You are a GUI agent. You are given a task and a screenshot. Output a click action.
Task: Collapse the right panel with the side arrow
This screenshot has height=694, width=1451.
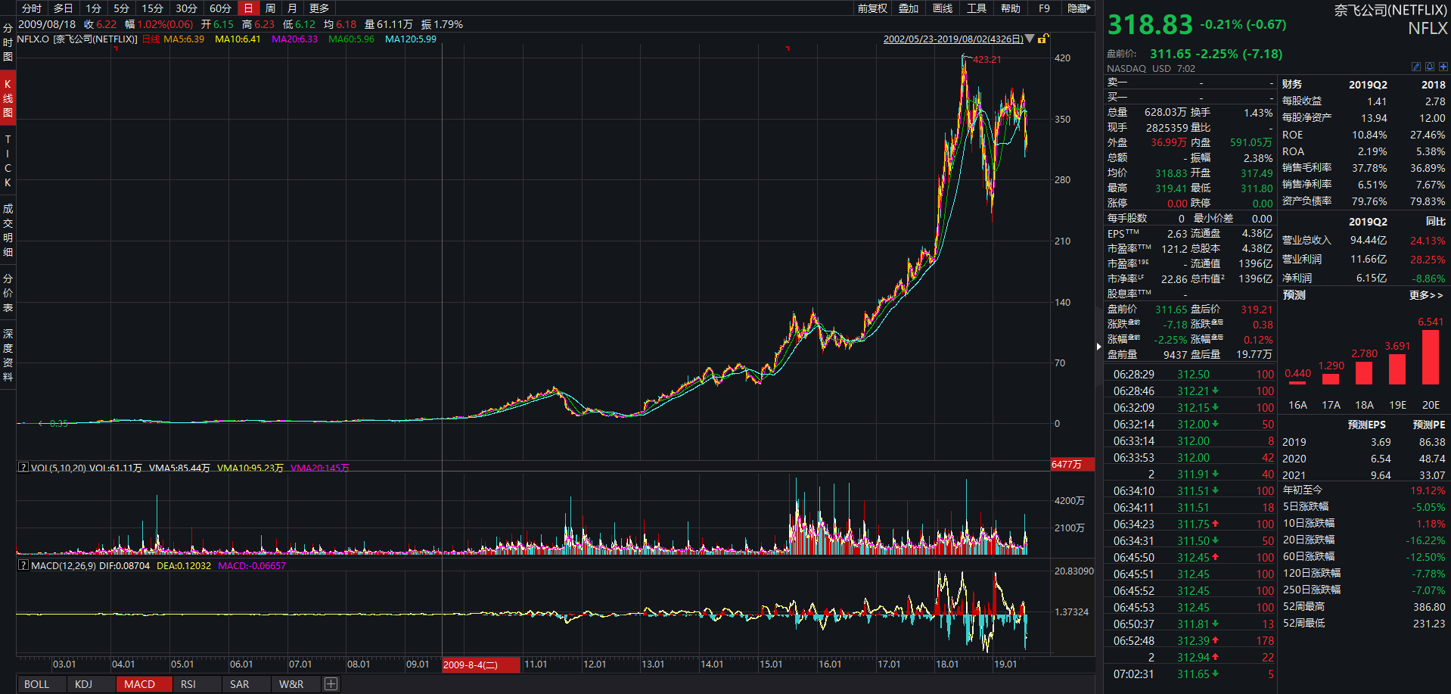click(1098, 347)
